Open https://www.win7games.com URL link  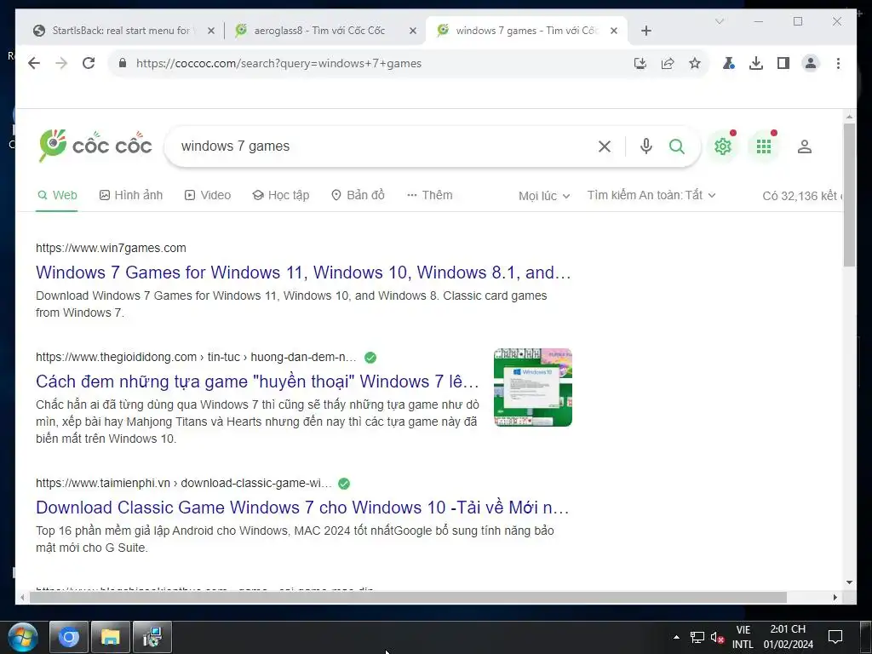[111, 248]
